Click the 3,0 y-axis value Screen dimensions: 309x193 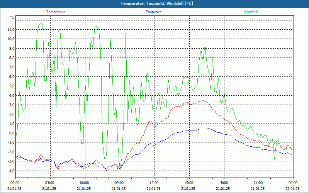pos(12,105)
